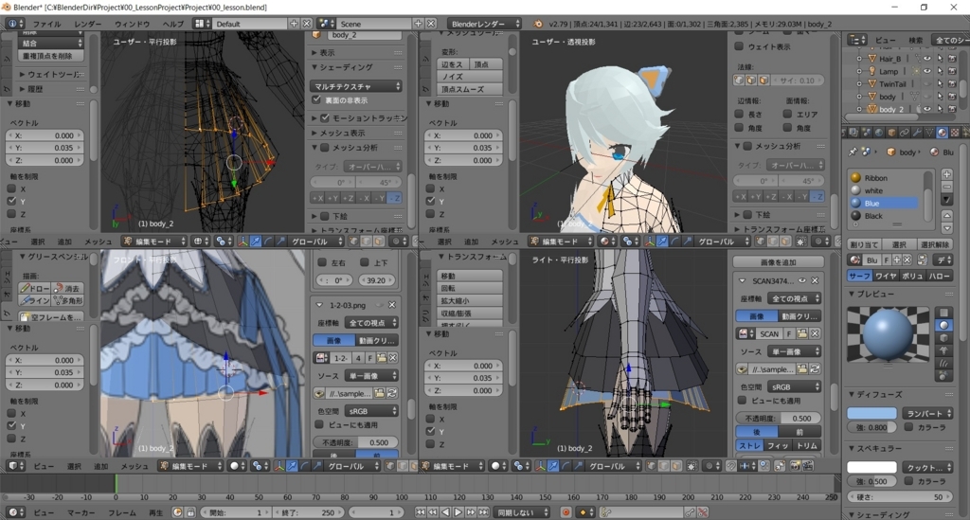Open the レンダー menu
Viewport: 970px width, 520px height.
tap(87, 24)
